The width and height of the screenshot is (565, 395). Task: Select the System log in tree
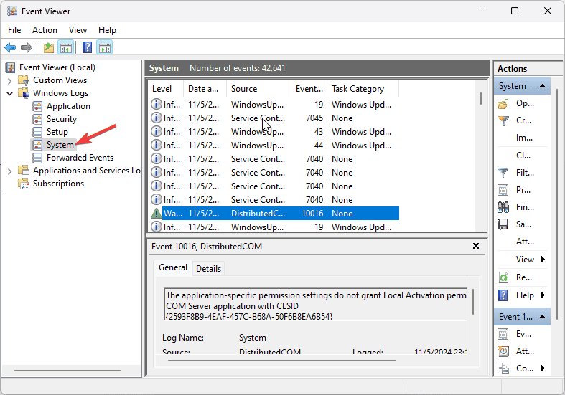60,145
